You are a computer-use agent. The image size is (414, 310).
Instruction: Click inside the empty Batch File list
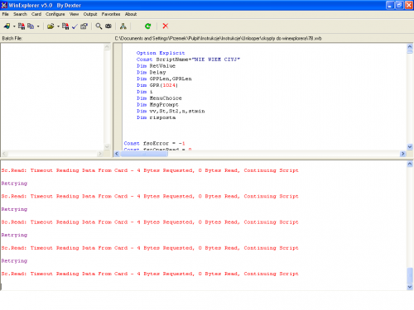tap(52, 97)
